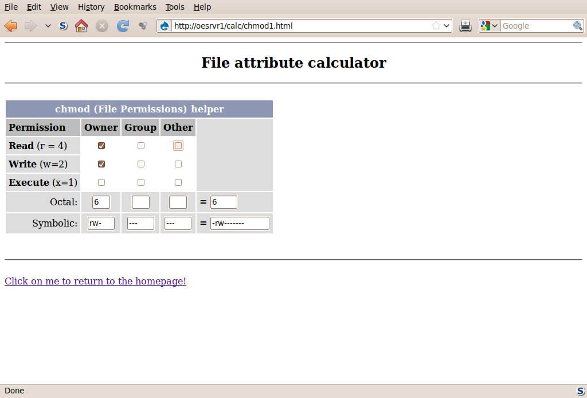
Task: Click the total symbolic result field
Action: pos(240,224)
